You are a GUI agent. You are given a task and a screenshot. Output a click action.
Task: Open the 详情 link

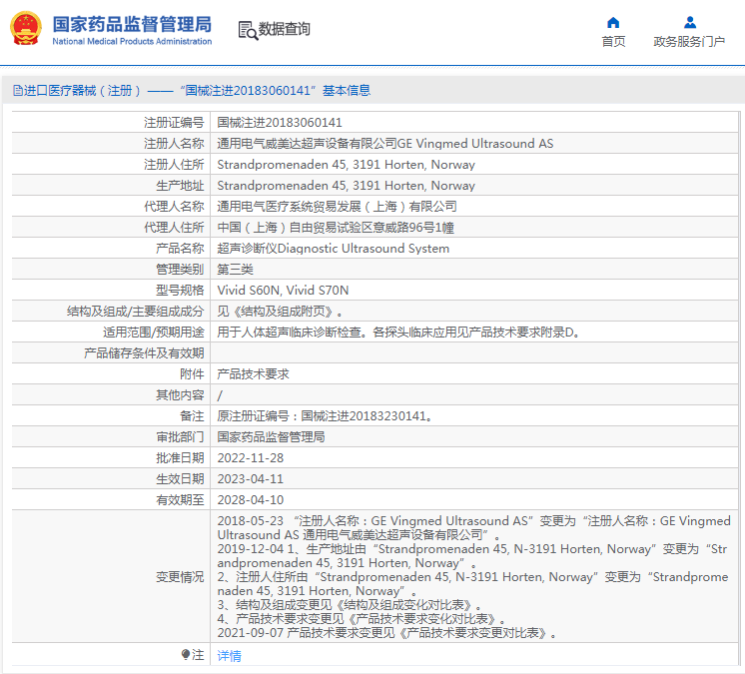(229, 655)
